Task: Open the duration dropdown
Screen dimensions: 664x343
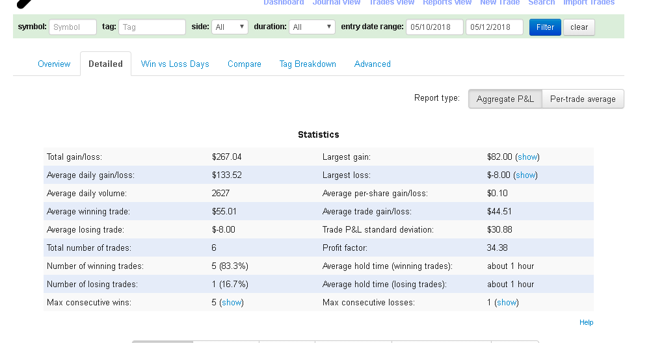Action: point(312,27)
